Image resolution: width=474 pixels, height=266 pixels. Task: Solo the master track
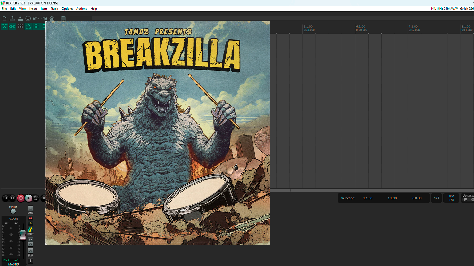pyautogui.click(x=31, y=223)
